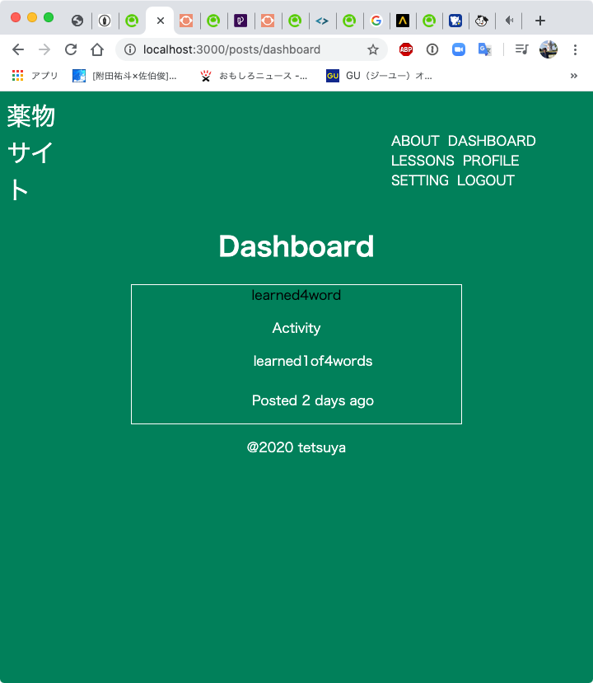Open a new browser tab
593x683 pixels.
540,21
